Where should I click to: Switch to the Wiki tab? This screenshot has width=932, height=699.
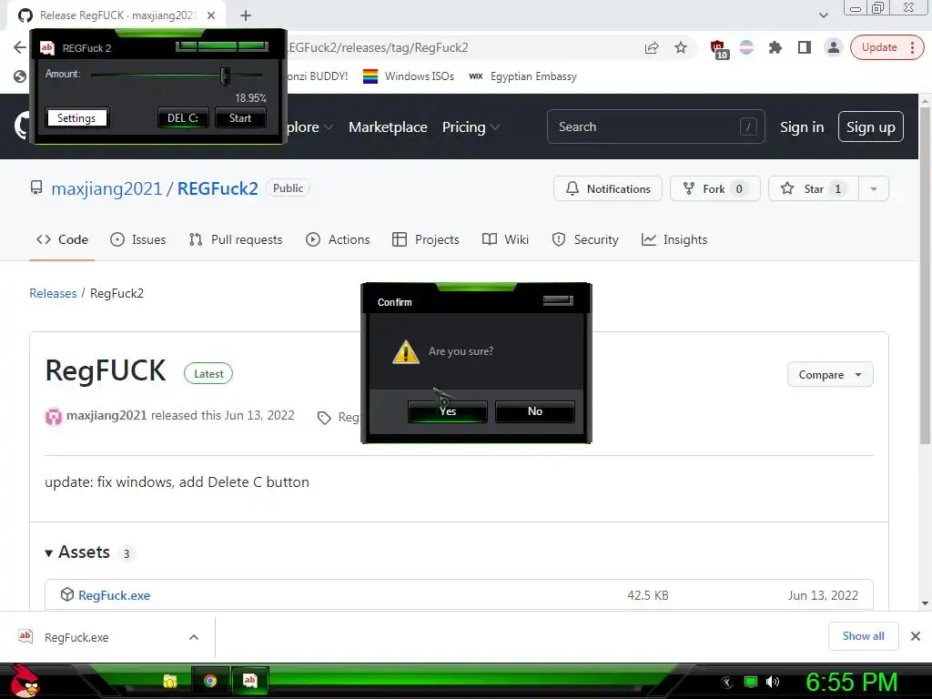click(505, 239)
